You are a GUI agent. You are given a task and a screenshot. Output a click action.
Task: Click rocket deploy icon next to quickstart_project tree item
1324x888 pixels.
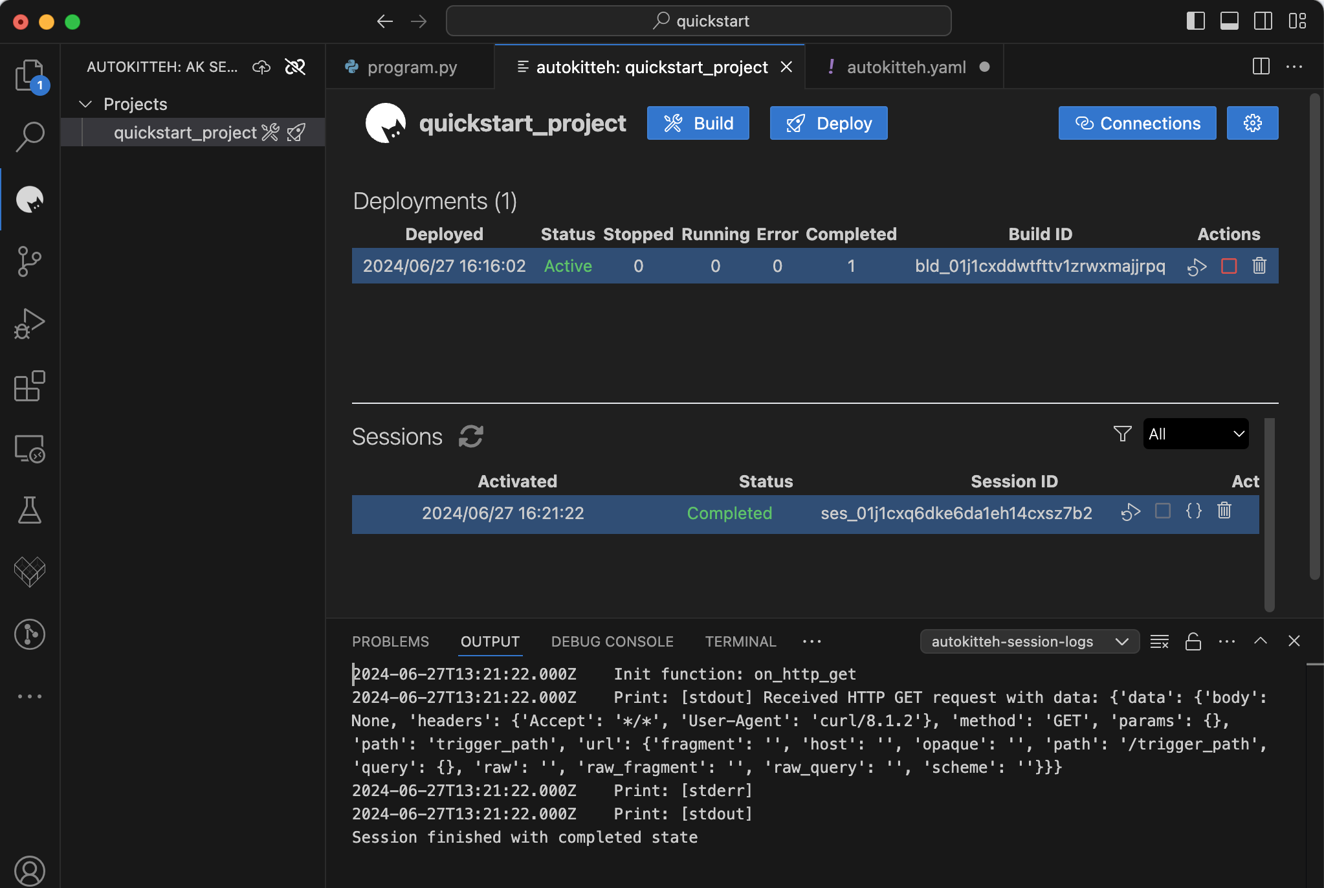[x=296, y=133]
